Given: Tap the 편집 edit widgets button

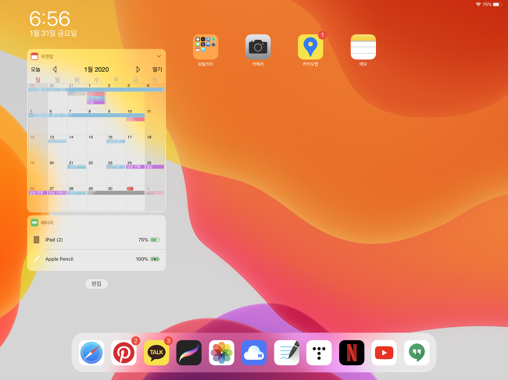Looking at the screenshot, I should pyautogui.click(x=96, y=283).
